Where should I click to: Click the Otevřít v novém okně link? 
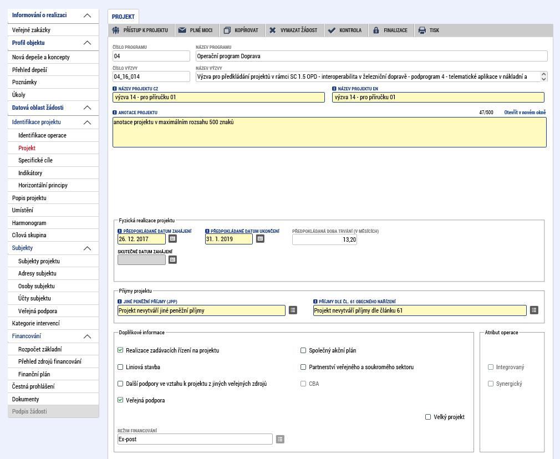[x=525, y=113]
